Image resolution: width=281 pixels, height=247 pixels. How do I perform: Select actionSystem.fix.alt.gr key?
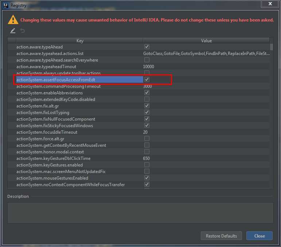click(38, 106)
